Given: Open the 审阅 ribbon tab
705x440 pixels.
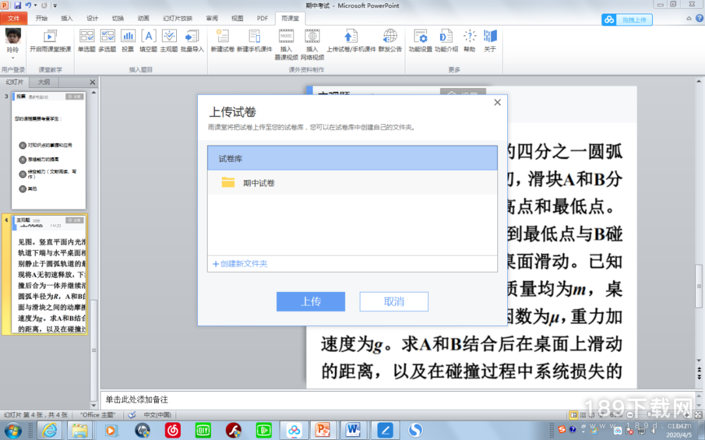Looking at the screenshot, I should [x=211, y=18].
